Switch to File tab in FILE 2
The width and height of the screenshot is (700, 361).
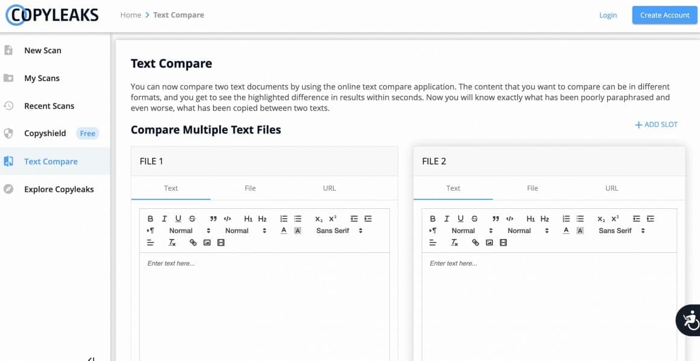[x=532, y=188]
